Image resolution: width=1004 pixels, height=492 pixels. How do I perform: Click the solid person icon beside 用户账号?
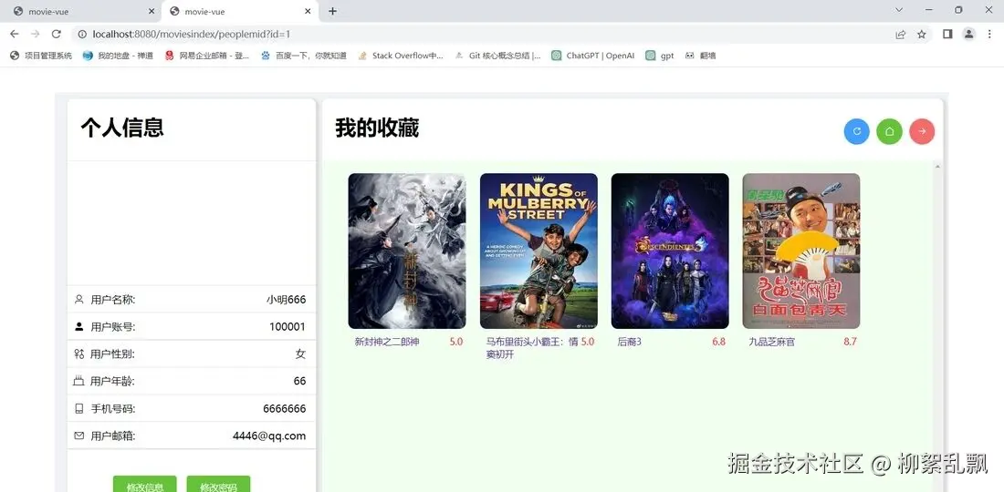[79, 326]
